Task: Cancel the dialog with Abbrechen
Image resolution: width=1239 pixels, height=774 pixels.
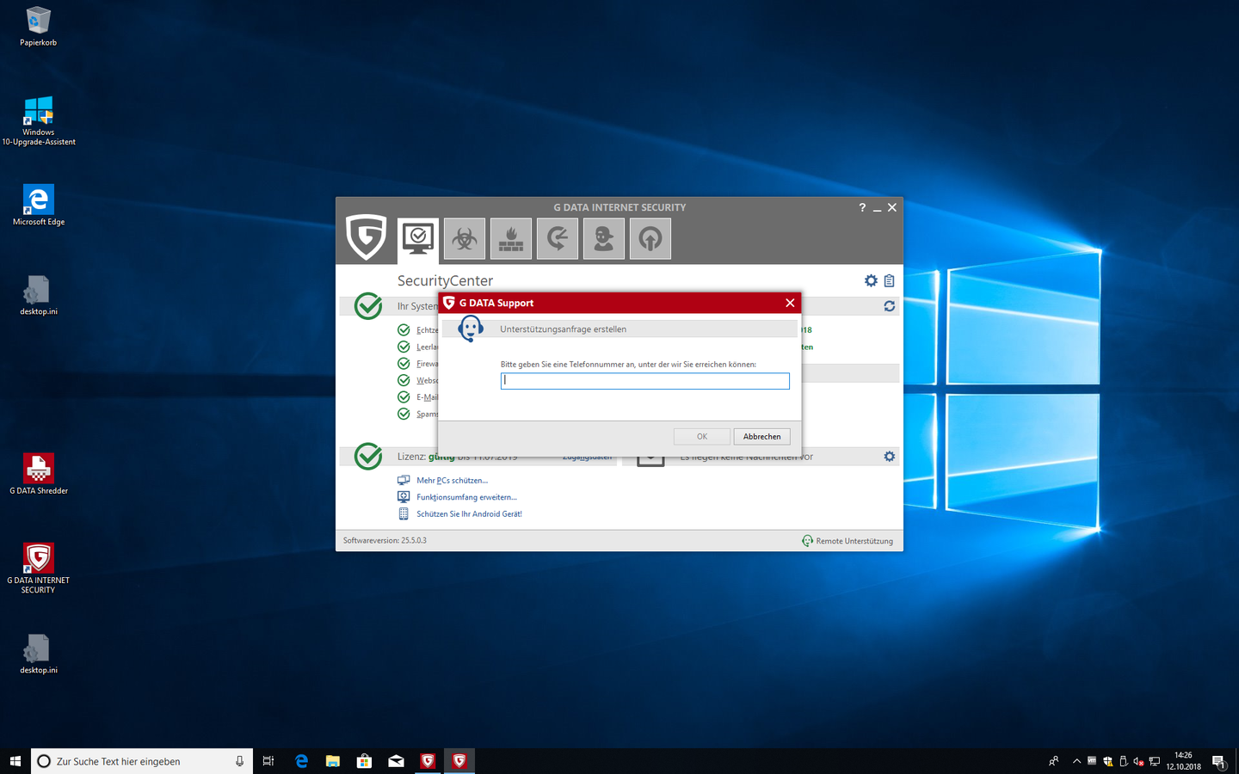Action: click(x=762, y=437)
